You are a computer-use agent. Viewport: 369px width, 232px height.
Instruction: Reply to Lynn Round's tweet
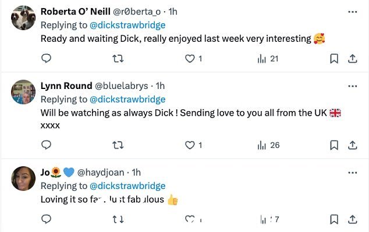(x=46, y=145)
